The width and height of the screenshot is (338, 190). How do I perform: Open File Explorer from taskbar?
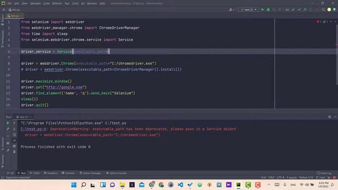tap(122, 185)
